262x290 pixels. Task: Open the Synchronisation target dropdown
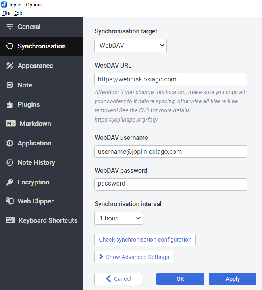131,46
